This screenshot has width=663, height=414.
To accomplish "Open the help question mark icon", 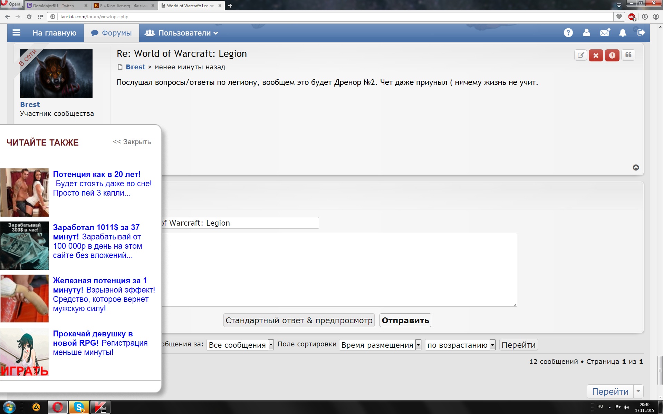I will (x=568, y=33).
